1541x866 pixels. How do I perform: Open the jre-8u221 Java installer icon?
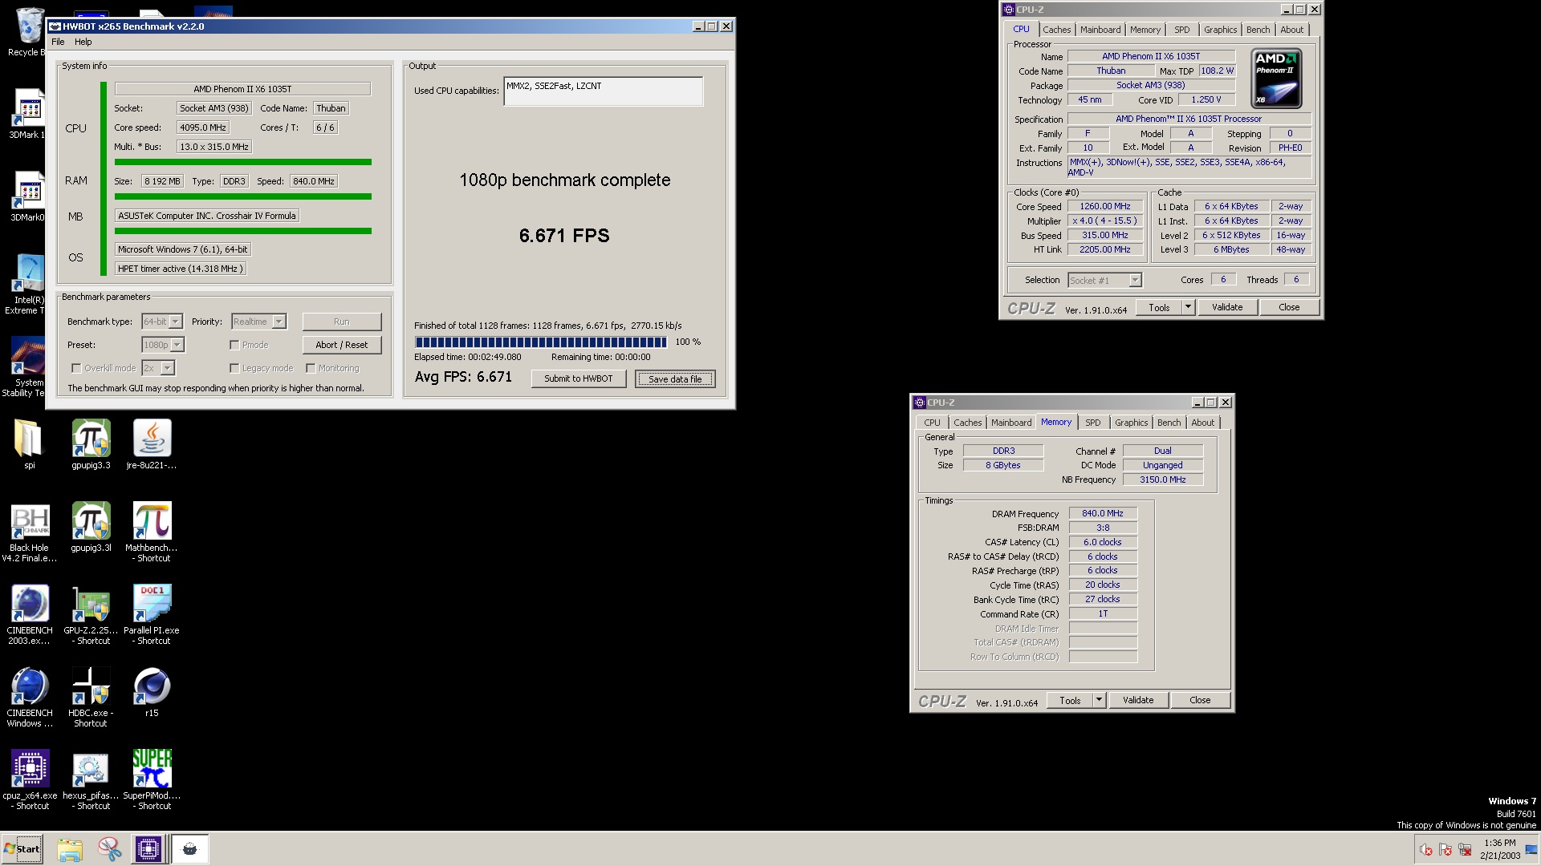click(152, 444)
